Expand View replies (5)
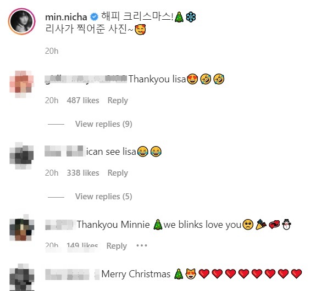This screenshot has width=316, height=291. coord(103,197)
